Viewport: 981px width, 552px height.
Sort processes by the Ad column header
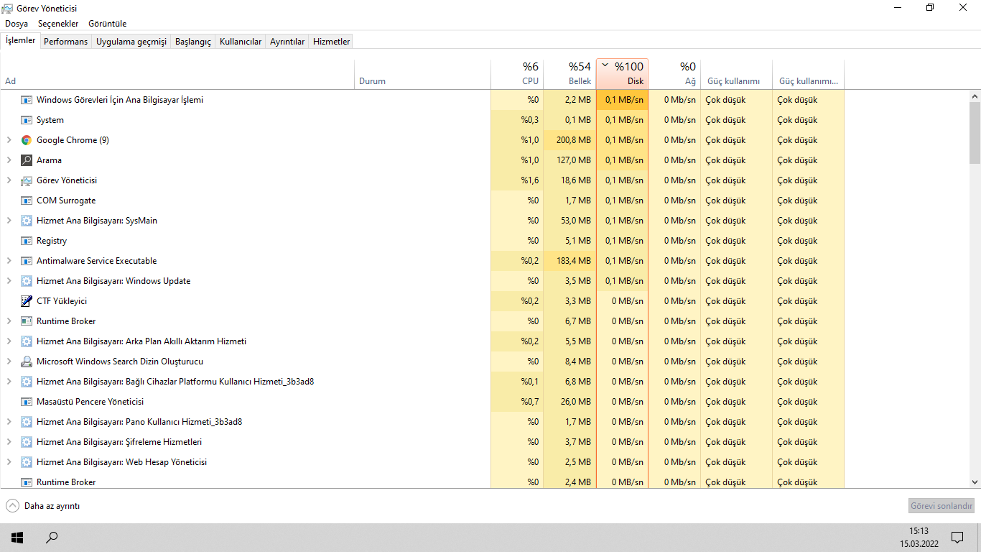coord(177,74)
